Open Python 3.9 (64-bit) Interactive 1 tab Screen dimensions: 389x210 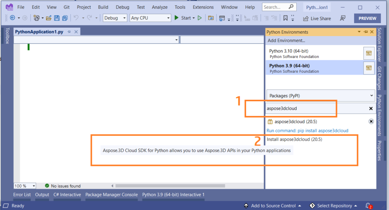[173, 194]
